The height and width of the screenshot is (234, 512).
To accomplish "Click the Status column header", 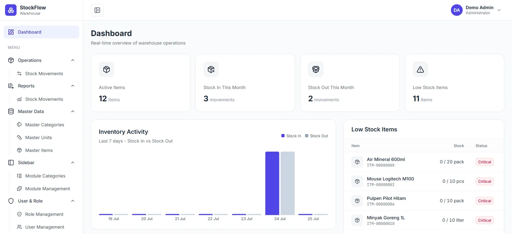I will coord(481,146).
